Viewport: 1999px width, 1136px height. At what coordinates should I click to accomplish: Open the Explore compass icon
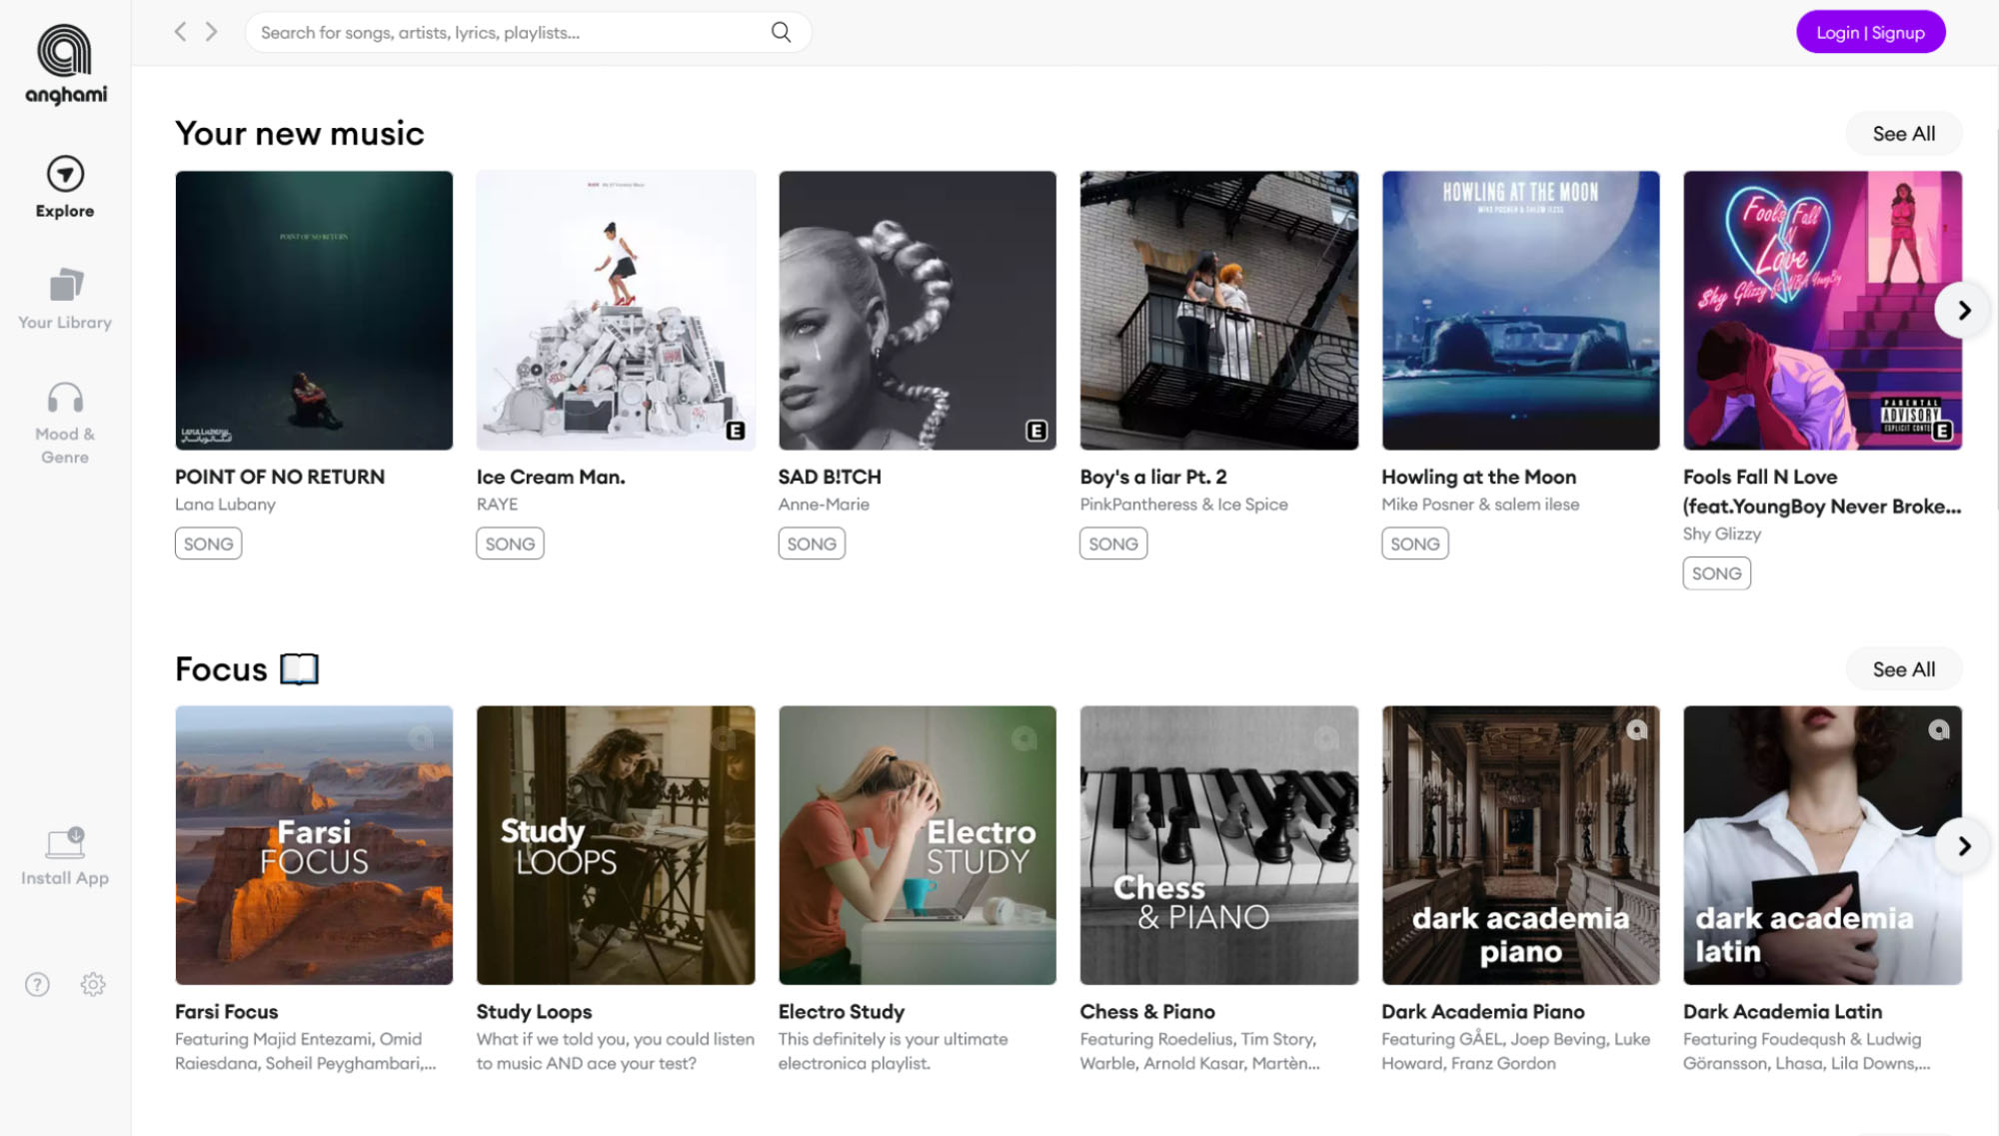pos(65,174)
